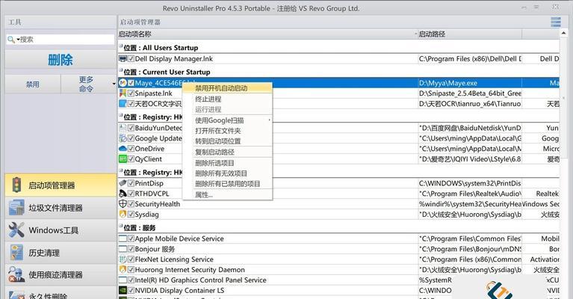Uncheck the Dell Display Manager.lnk checkbox
Viewport: 573px width, 299px height.
pos(131,59)
